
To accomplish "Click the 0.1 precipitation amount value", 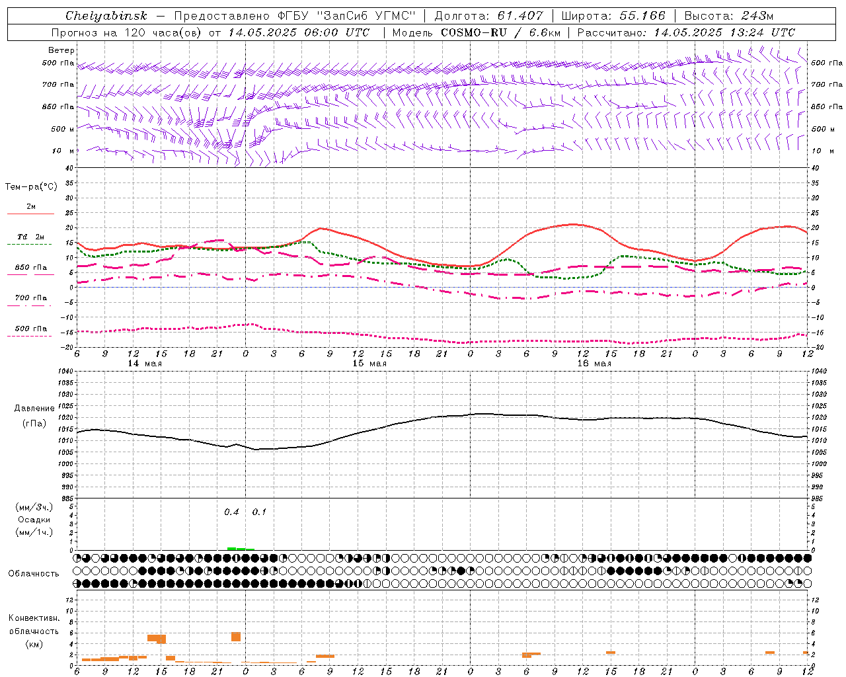I will pos(259,512).
